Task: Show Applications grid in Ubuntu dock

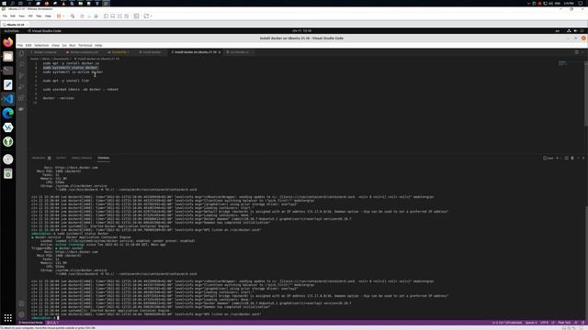Action: pyautogui.click(x=8, y=318)
